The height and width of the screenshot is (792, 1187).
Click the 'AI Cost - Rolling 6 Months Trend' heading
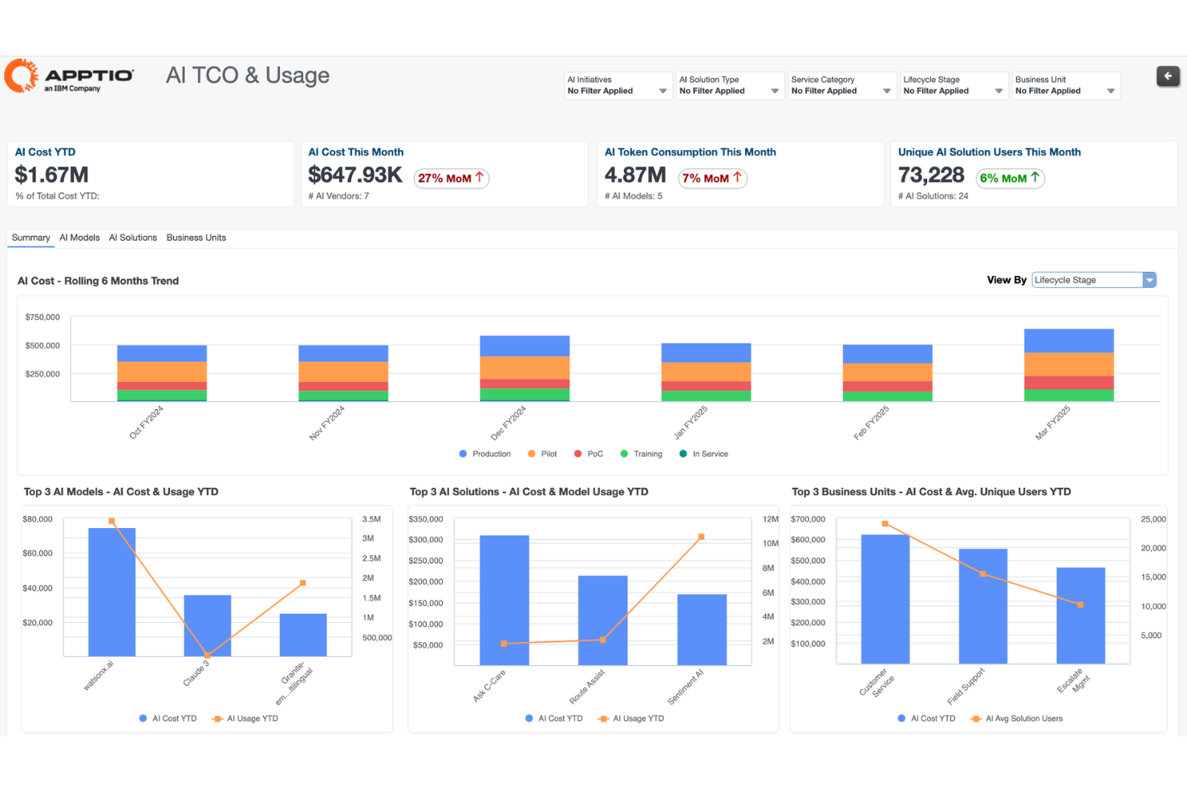[x=98, y=281]
